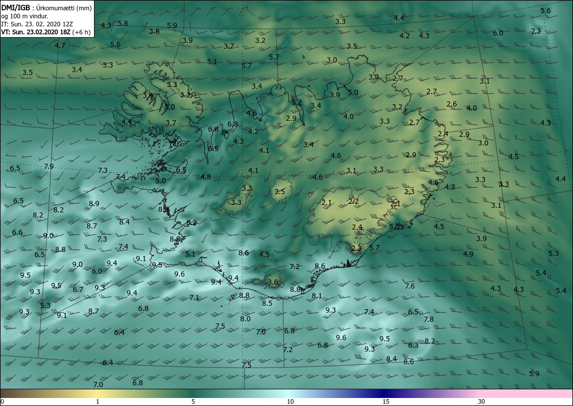Viewport: 573px width, 406px height.
Task: Click the 3.8 value on the map
Action: pos(154,31)
